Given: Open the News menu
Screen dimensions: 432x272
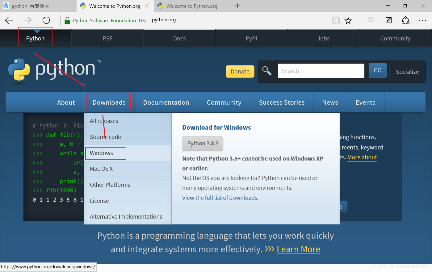Looking at the screenshot, I should point(330,103).
